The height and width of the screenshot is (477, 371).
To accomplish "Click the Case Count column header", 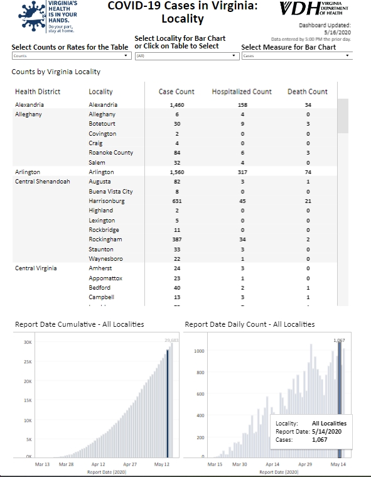I will [176, 92].
